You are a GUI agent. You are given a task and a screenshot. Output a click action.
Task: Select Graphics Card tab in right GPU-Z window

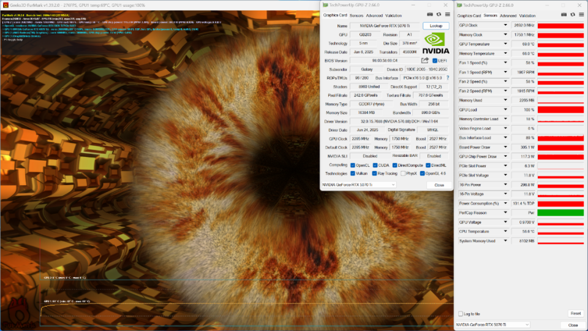point(469,16)
